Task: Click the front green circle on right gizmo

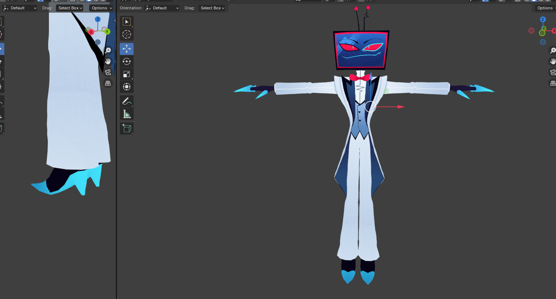Action: click(542, 33)
